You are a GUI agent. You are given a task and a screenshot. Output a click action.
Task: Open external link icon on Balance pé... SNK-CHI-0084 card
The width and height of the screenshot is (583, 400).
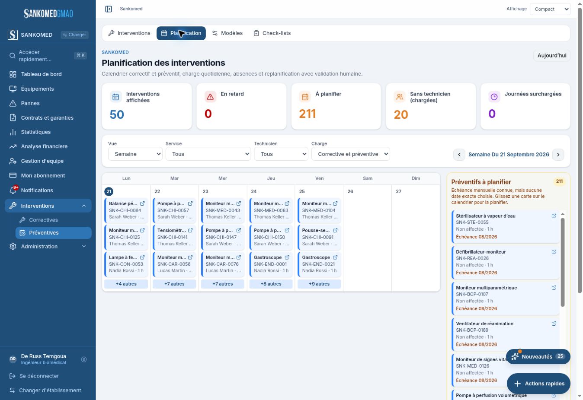pos(142,203)
